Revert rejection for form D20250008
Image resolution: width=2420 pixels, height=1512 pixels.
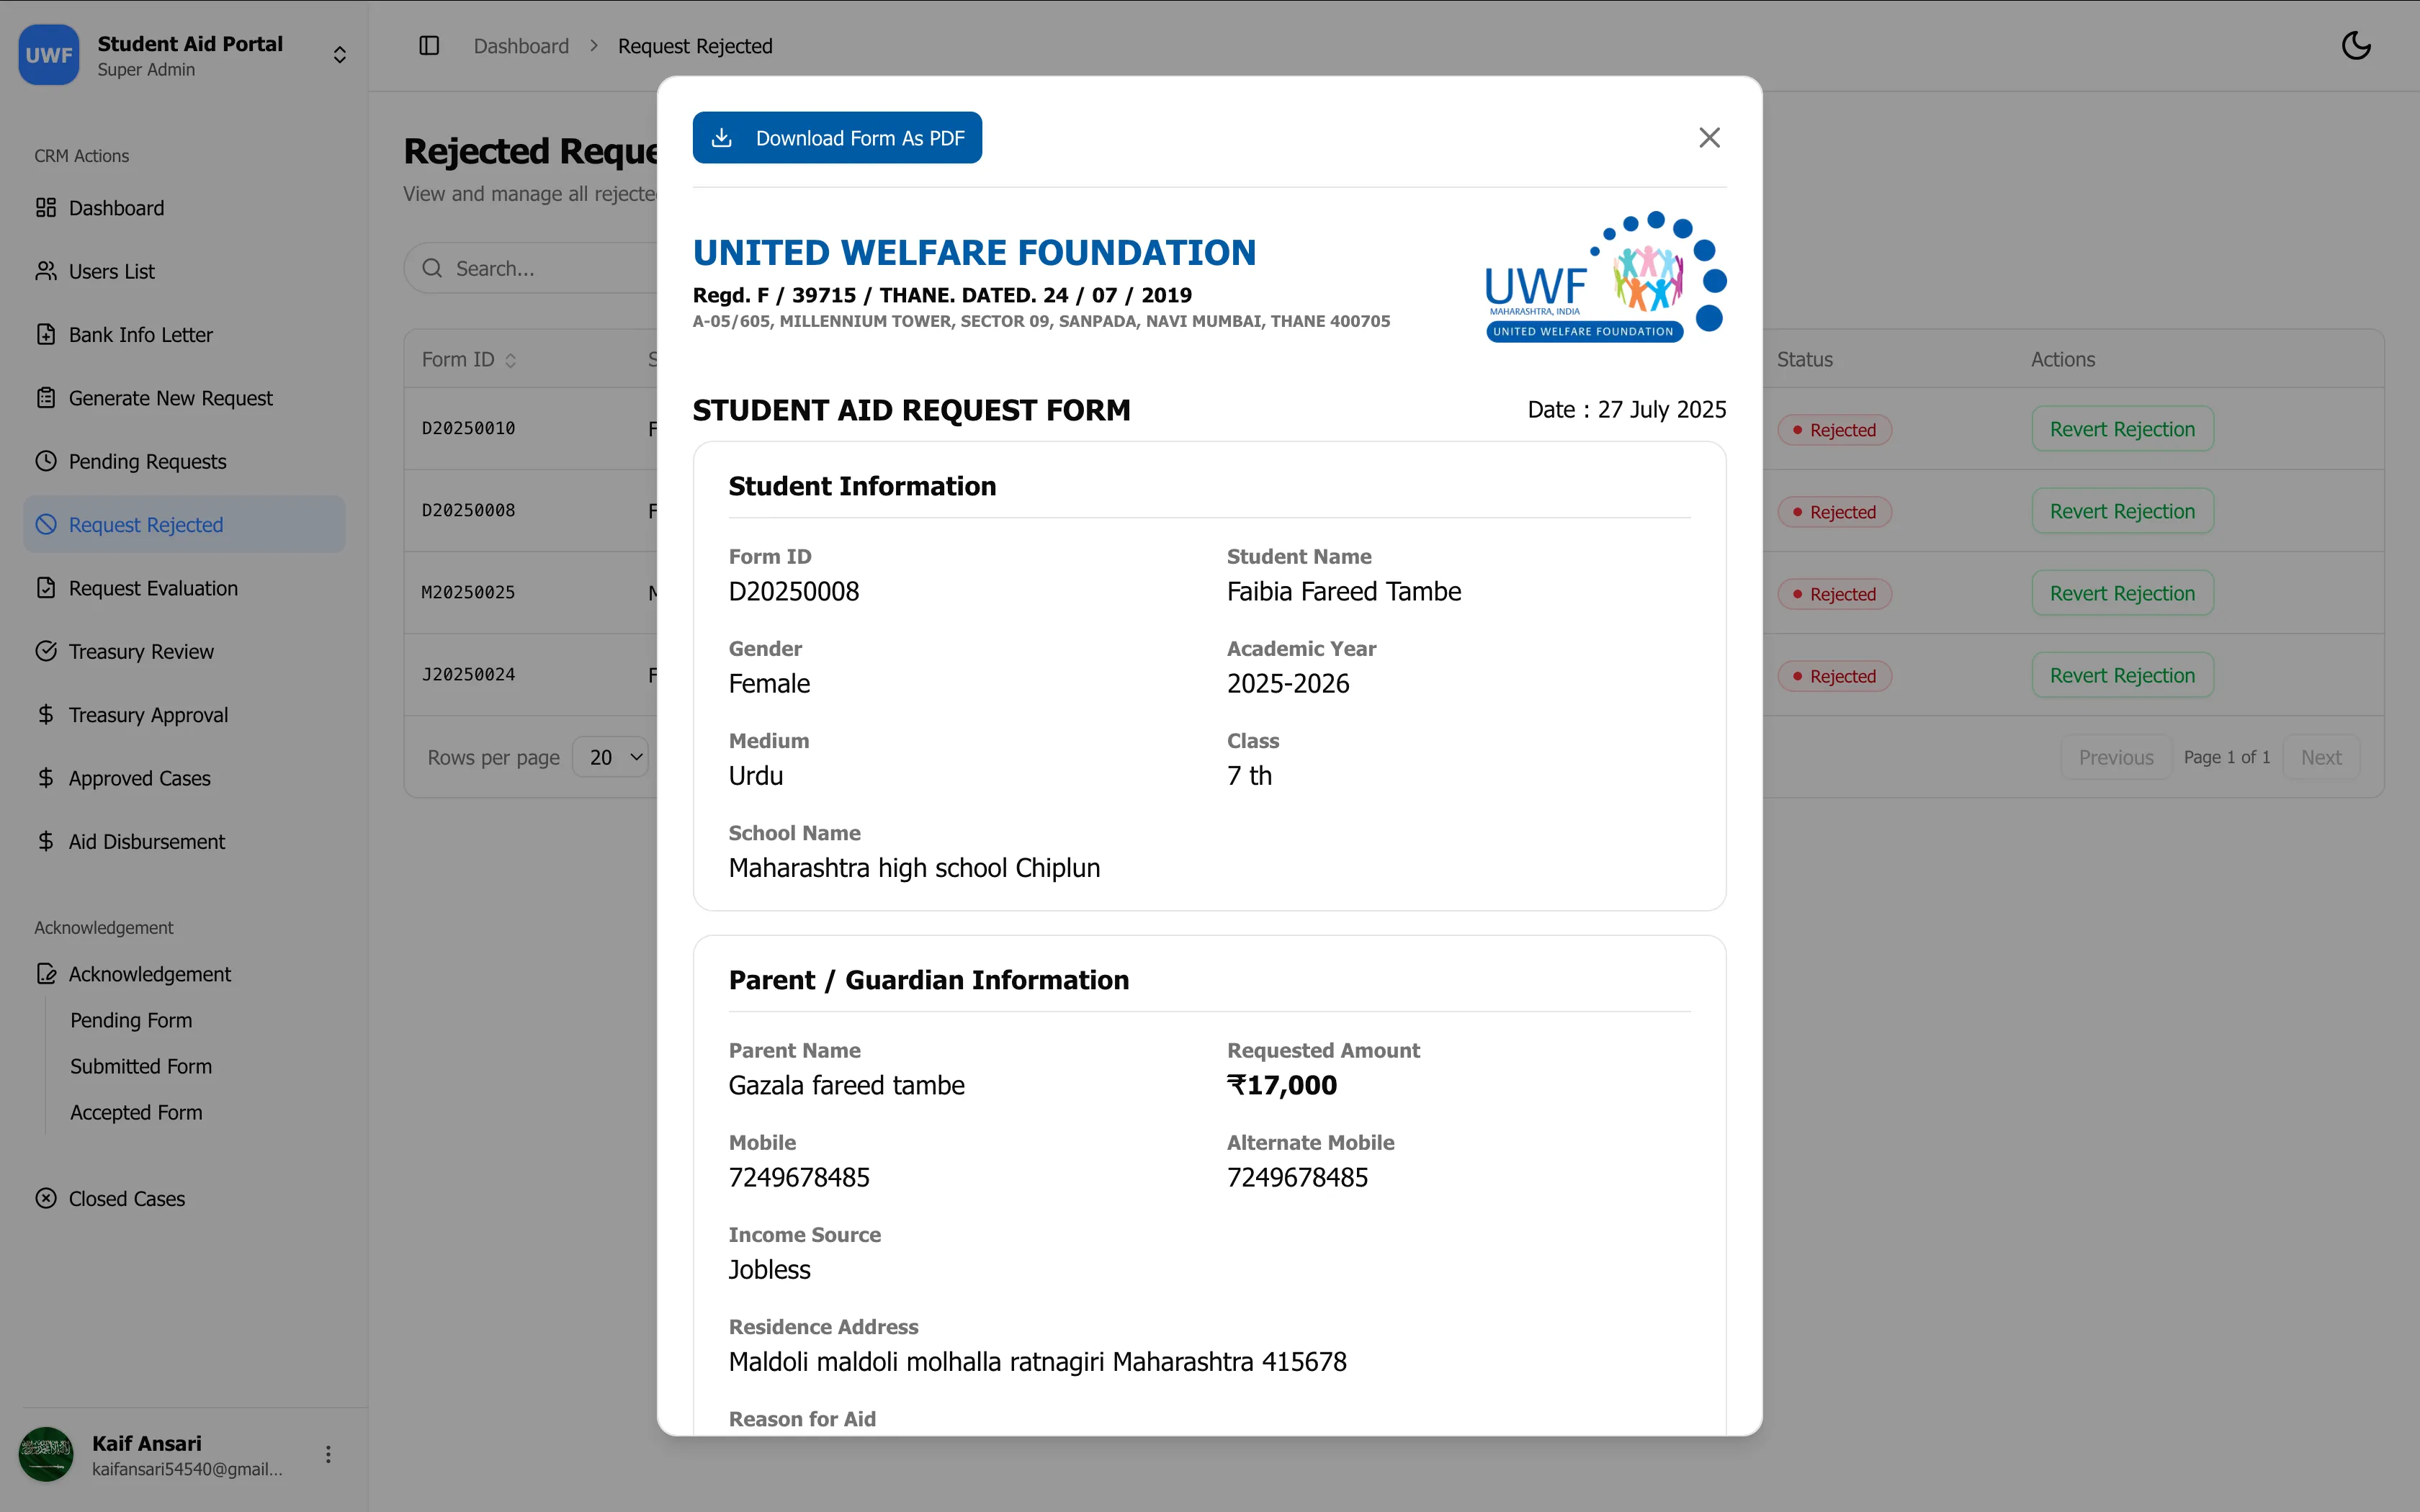(x=2122, y=511)
